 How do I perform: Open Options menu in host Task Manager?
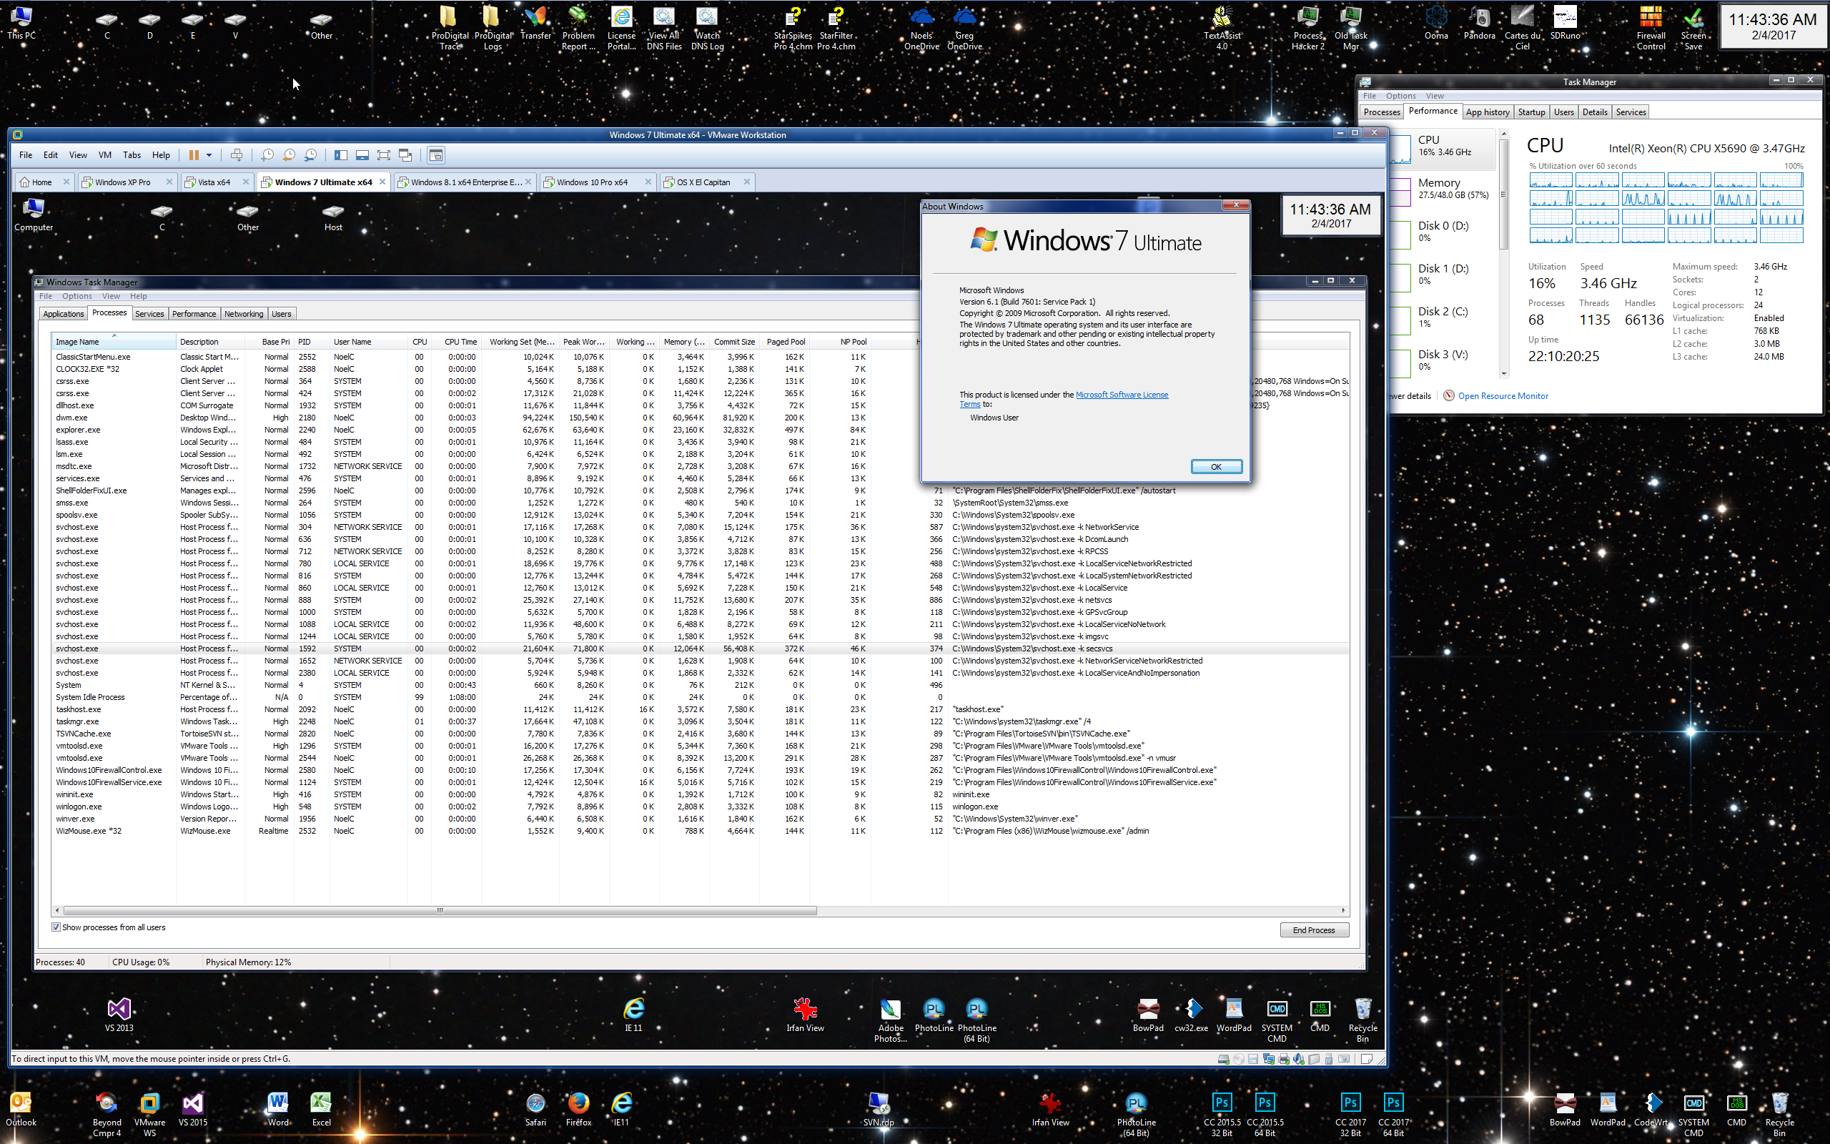(1400, 96)
